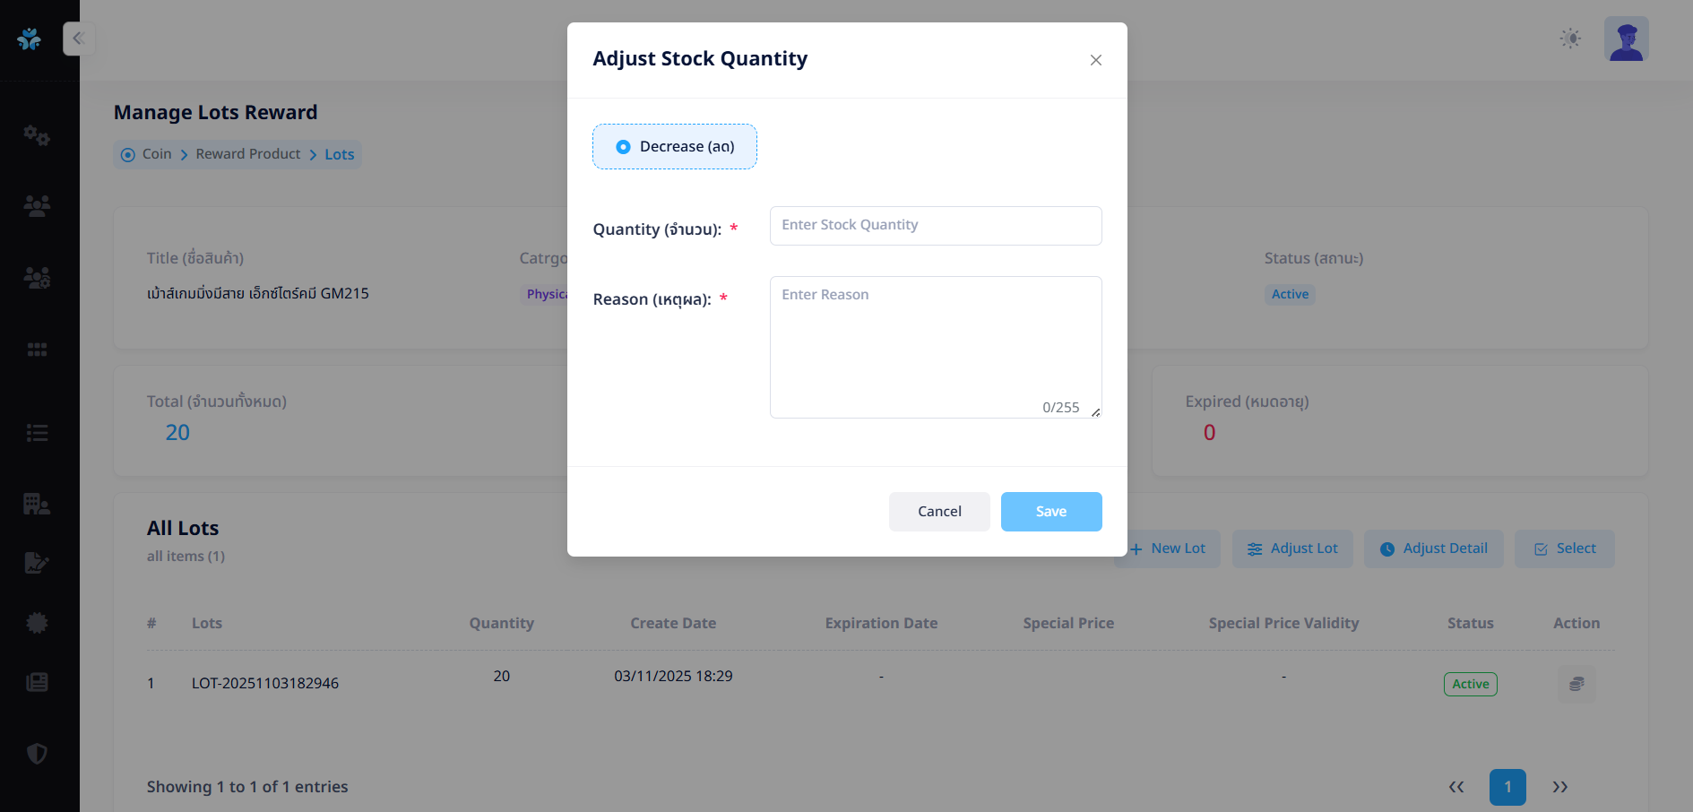Screen dimensions: 1693x812
Task: Go to Reward Product breadcrumb
Action: pyautogui.click(x=248, y=154)
